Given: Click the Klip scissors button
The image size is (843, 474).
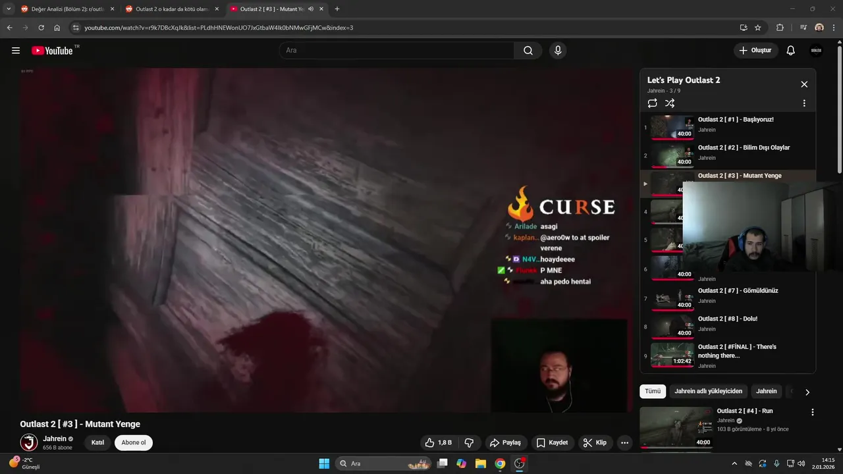Looking at the screenshot, I should click(x=595, y=442).
